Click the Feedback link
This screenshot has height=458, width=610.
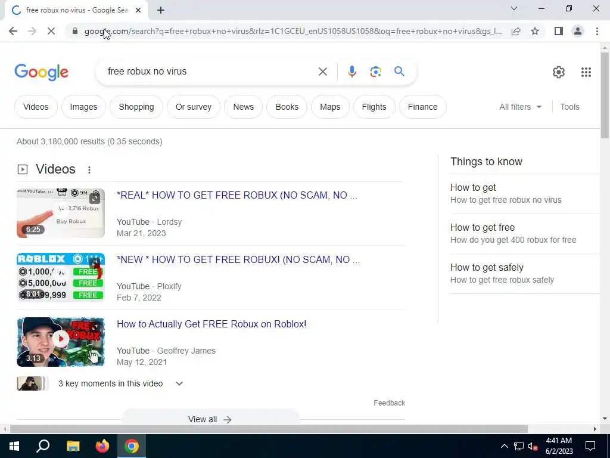pos(390,403)
